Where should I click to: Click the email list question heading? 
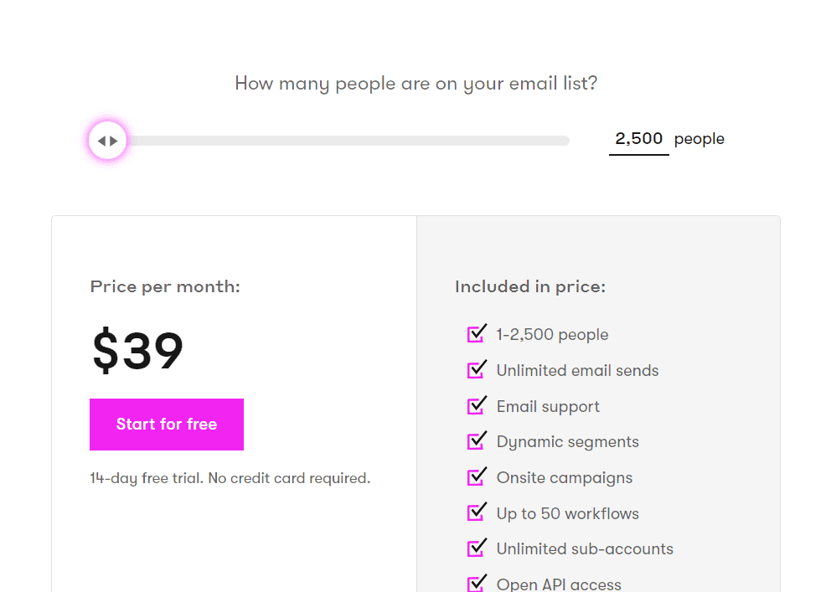pyautogui.click(x=416, y=83)
